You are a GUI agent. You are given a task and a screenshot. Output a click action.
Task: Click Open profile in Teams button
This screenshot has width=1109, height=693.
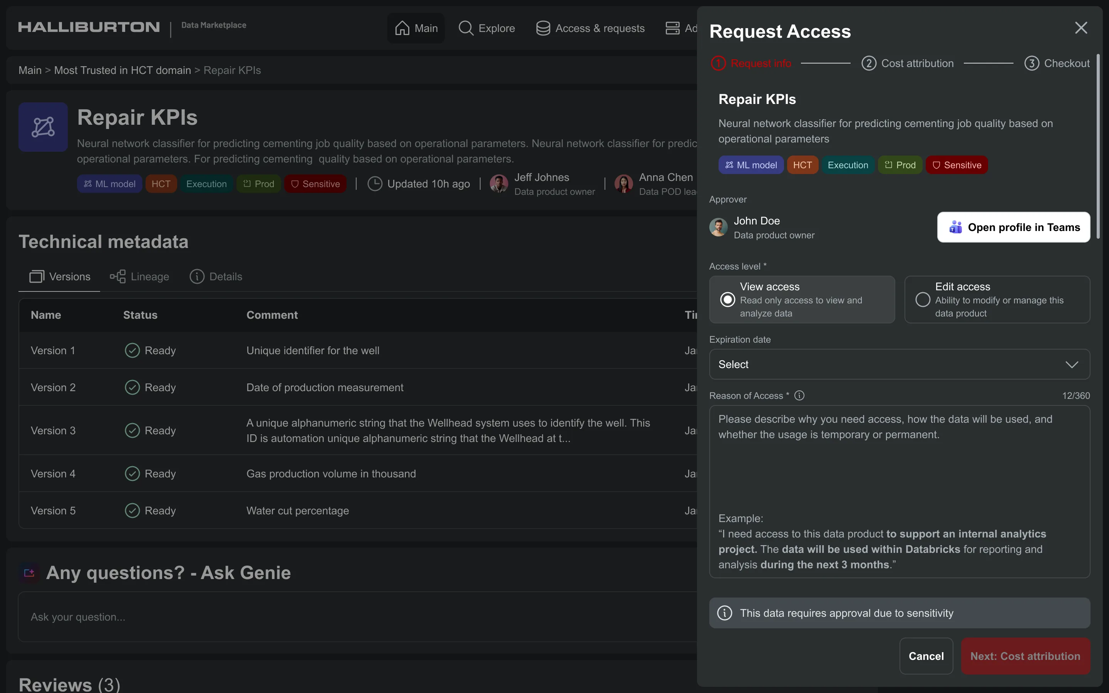coord(1014,227)
